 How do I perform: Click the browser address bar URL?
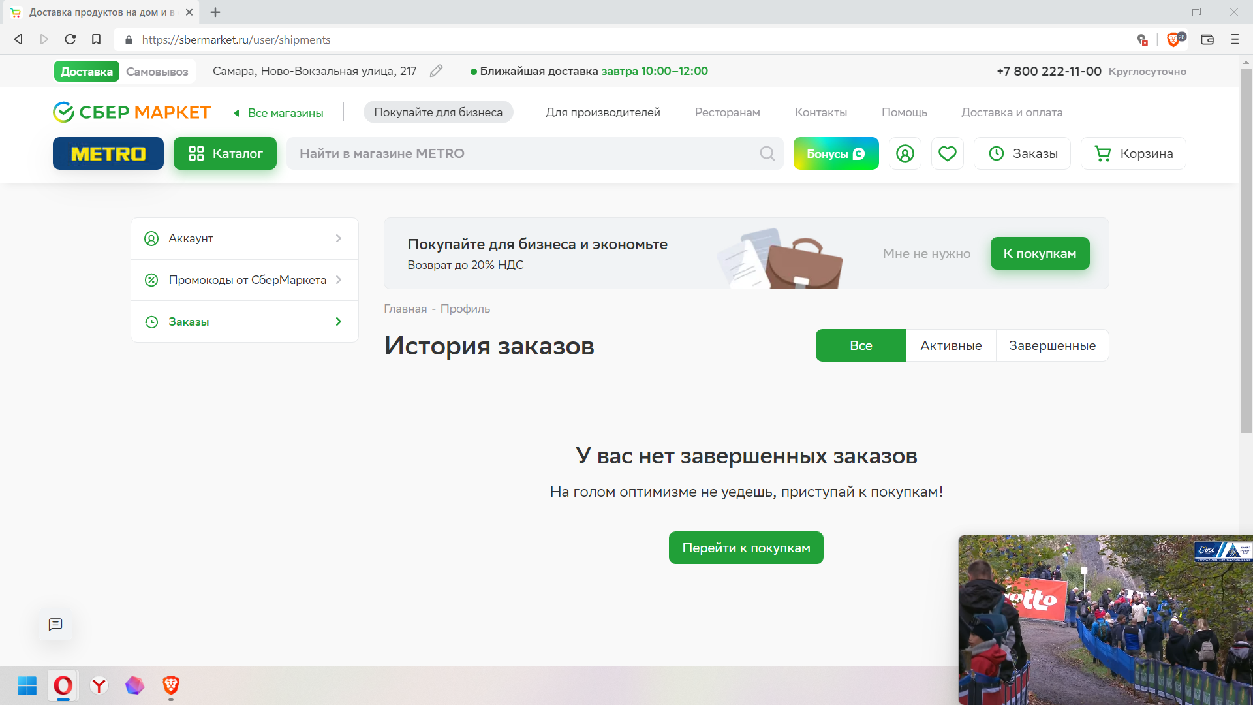236,40
